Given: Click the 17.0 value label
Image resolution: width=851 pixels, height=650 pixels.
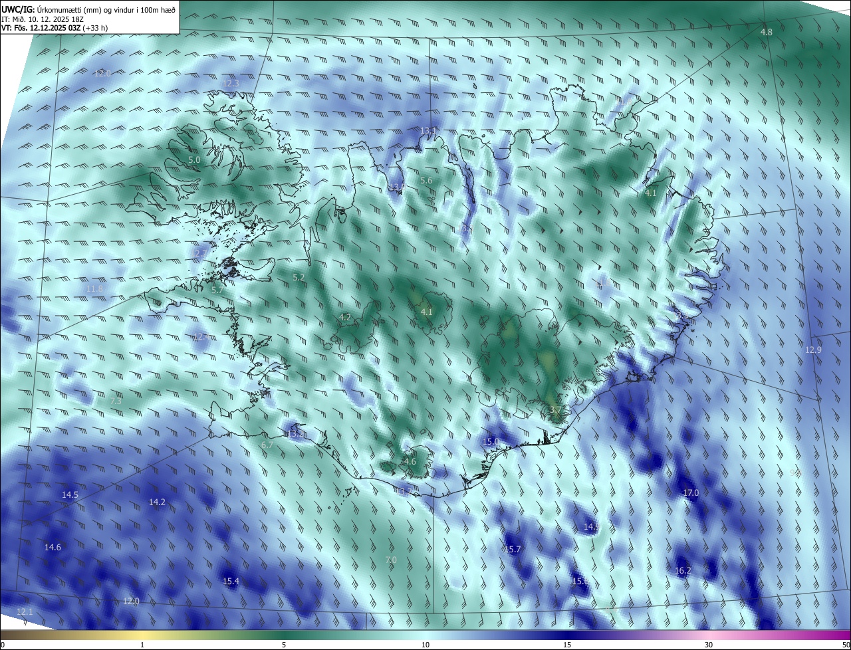Looking at the screenshot, I should point(691,492).
